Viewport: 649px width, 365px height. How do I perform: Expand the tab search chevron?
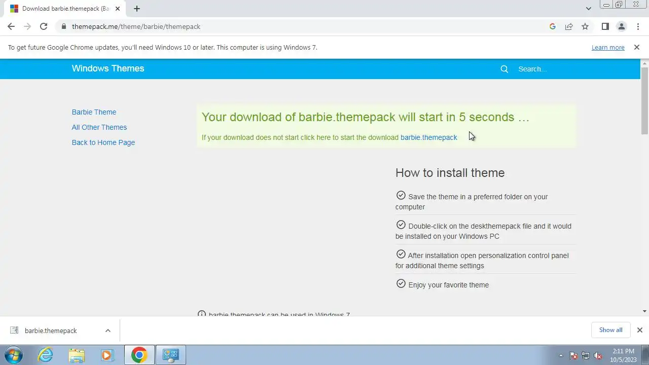tap(588, 9)
